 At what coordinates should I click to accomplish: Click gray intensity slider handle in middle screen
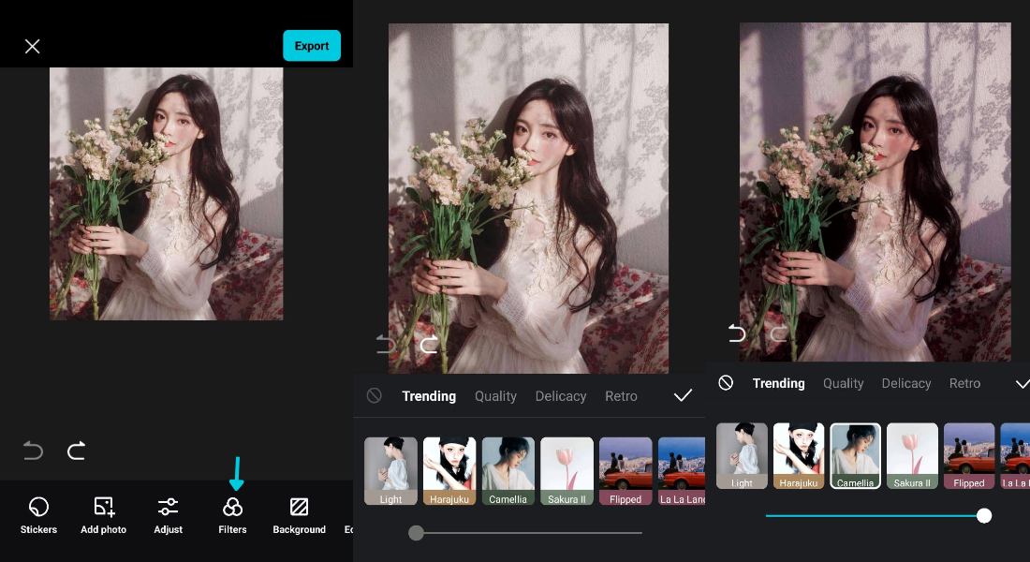point(416,532)
